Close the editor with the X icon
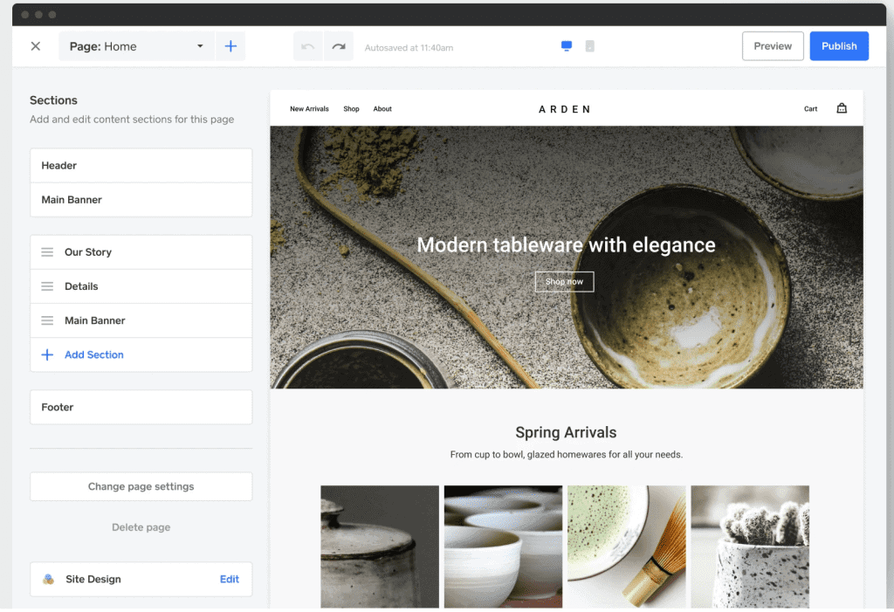The image size is (894, 612). [x=35, y=45]
